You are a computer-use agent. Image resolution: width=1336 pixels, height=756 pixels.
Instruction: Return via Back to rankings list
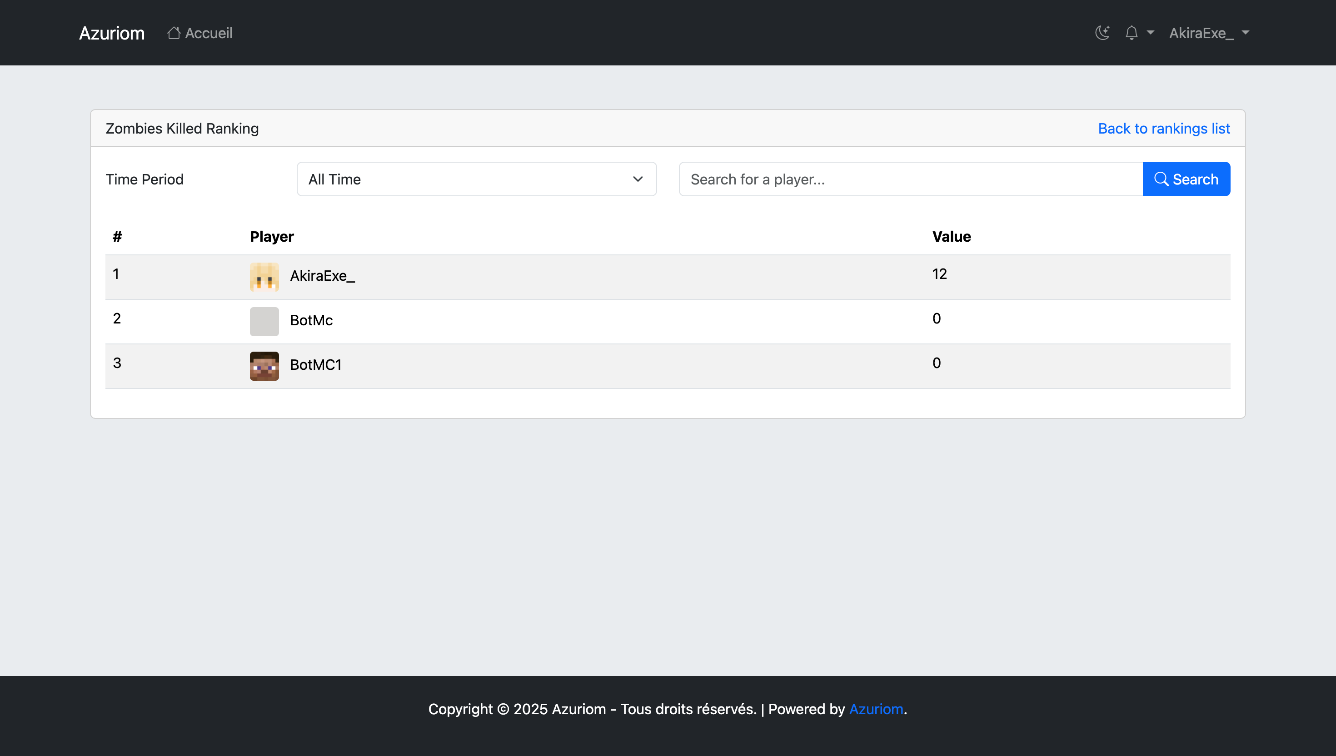click(x=1164, y=128)
